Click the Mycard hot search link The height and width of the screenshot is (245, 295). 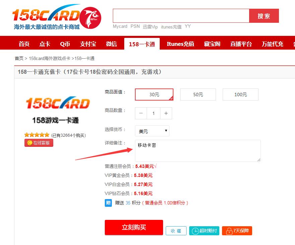coord(120,26)
